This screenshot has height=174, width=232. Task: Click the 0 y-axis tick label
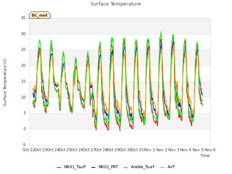coord(25,129)
